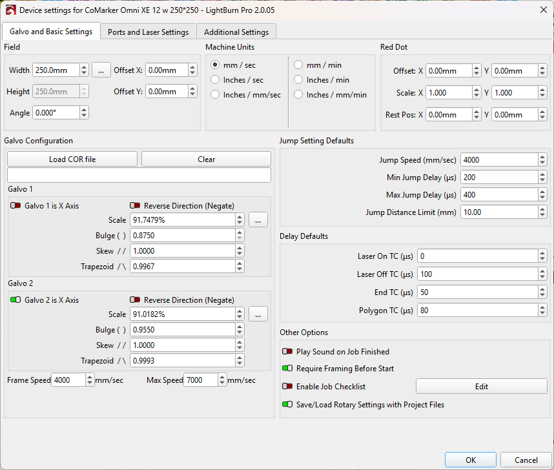Click the Galvo 1 Trapezoid value field
This screenshot has height=470, width=554.
coord(182,267)
